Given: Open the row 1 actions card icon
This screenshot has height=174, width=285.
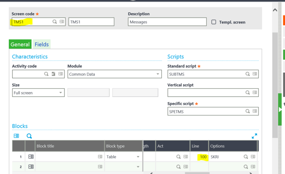Looking at the screenshot, I should (31, 157).
